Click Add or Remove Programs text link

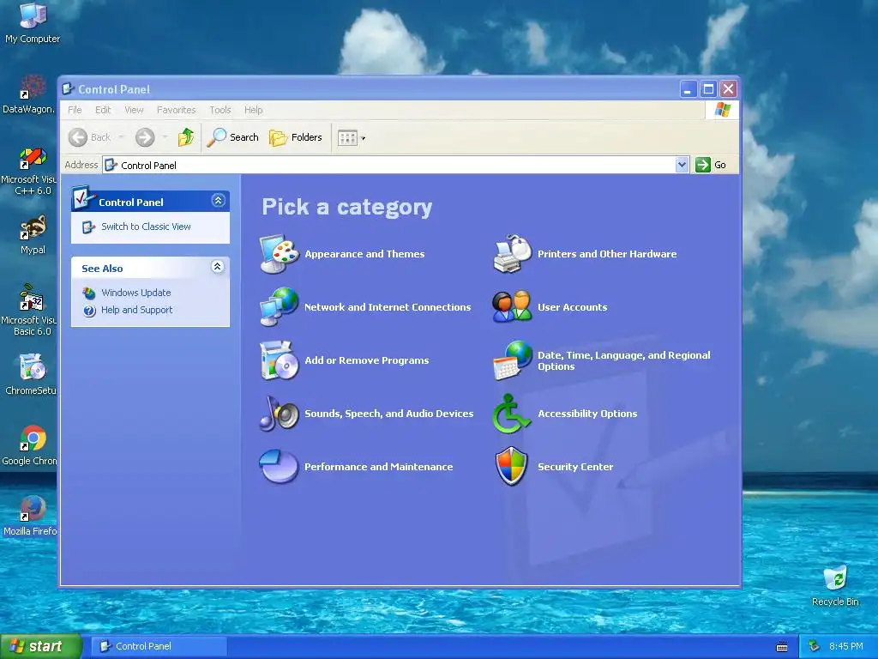pyautogui.click(x=367, y=360)
